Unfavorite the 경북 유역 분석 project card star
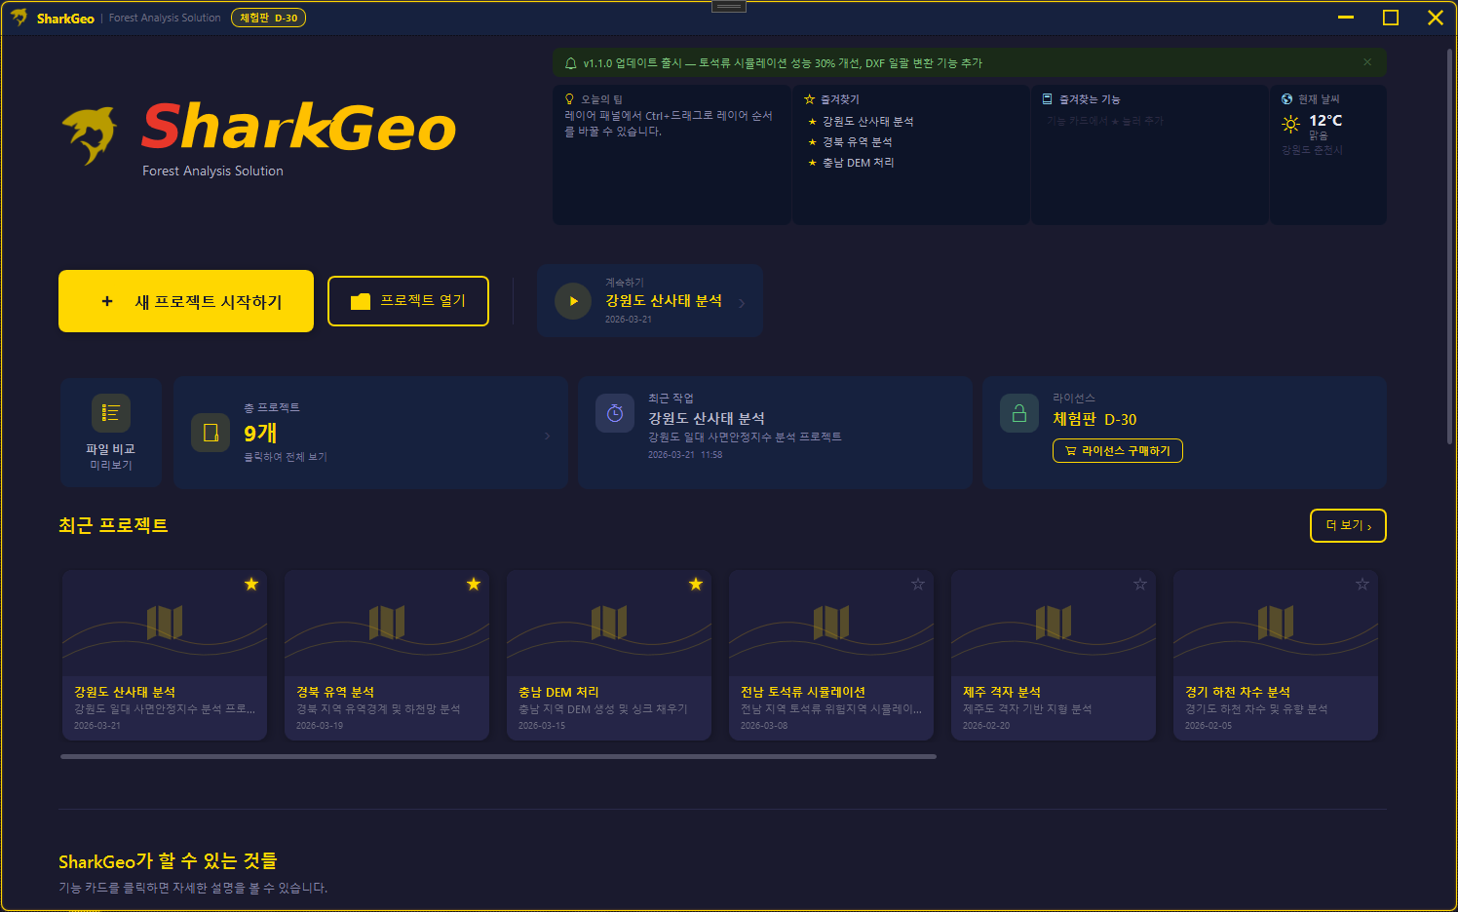This screenshot has width=1458, height=912. [474, 584]
